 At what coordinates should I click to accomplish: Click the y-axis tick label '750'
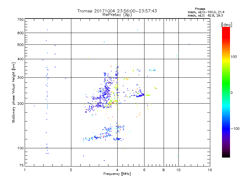pos(20,19)
